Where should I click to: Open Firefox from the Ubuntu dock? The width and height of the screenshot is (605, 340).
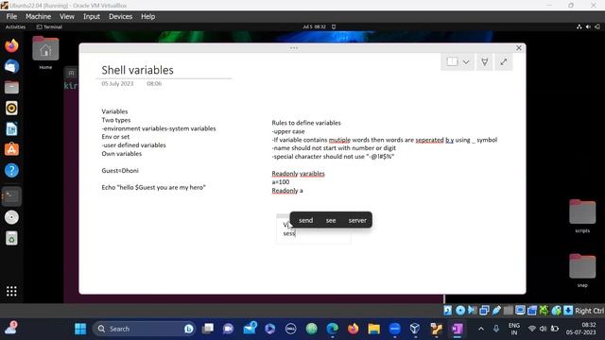click(x=11, y=46)
